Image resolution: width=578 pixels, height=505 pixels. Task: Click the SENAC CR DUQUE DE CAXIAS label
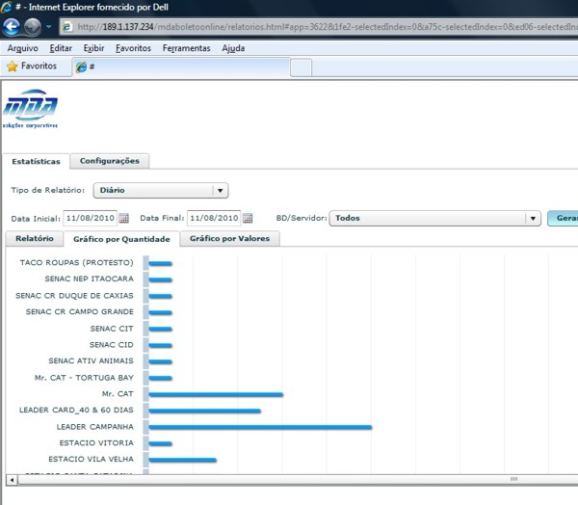(x=74, y=296)
